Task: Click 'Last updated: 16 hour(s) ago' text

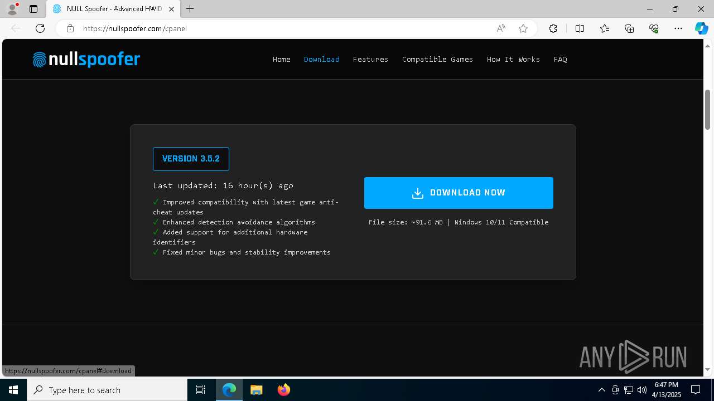Action: pos(223,185)
